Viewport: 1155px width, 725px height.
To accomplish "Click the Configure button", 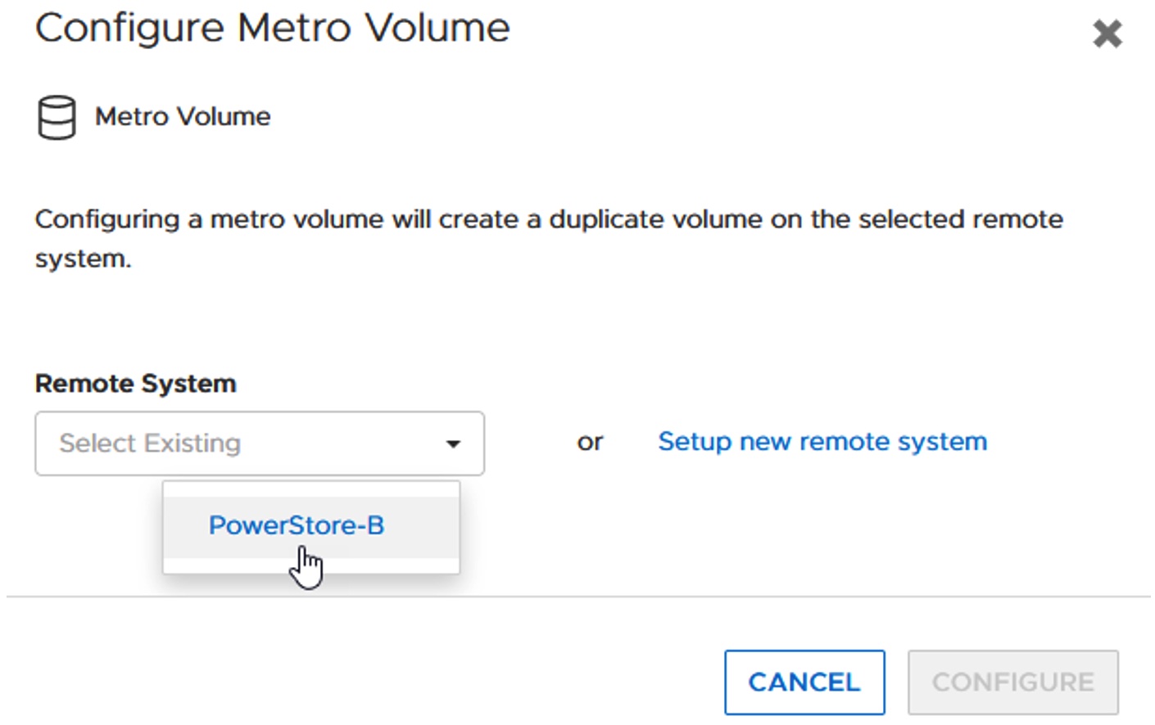I will 1013,682.
